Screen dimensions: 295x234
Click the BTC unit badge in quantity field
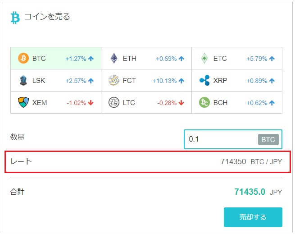coord(268,140)
